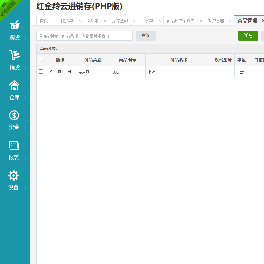Open image upload icon for 沙冰
The width and height of the screenshot is (264, 264).
pos(69,72)
